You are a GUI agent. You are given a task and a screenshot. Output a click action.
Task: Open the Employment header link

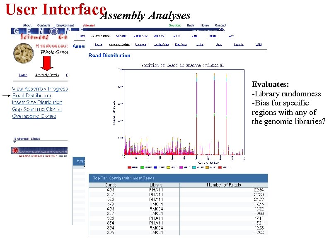coord(65,25)
